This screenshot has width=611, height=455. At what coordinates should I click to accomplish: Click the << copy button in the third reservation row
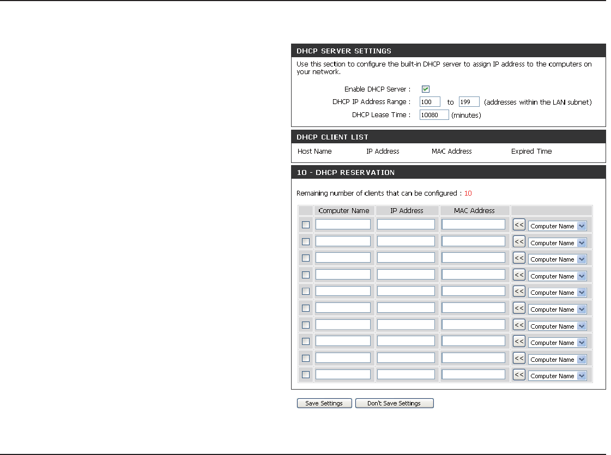click(x=519, y=258)
